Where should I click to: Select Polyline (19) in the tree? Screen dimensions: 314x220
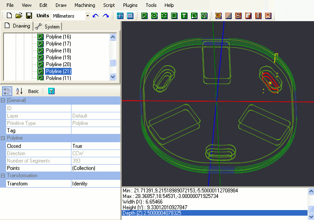(58, 57)
